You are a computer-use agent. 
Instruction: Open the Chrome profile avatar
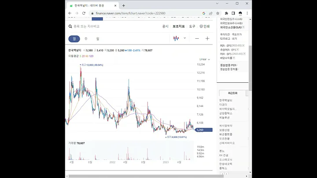(x=240, y=13)
